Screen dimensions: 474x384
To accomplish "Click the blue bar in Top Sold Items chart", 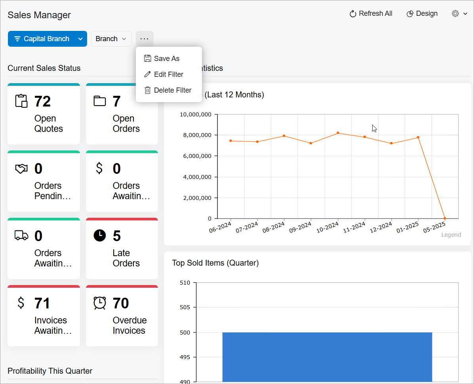I will pos(327,356).
